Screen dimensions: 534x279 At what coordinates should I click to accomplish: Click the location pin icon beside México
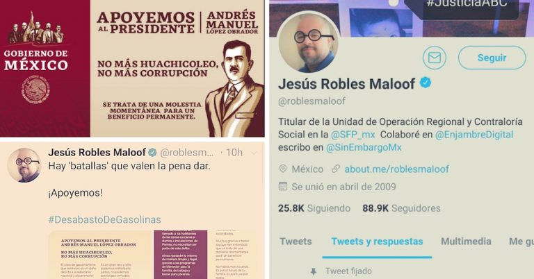coord(283,169)
